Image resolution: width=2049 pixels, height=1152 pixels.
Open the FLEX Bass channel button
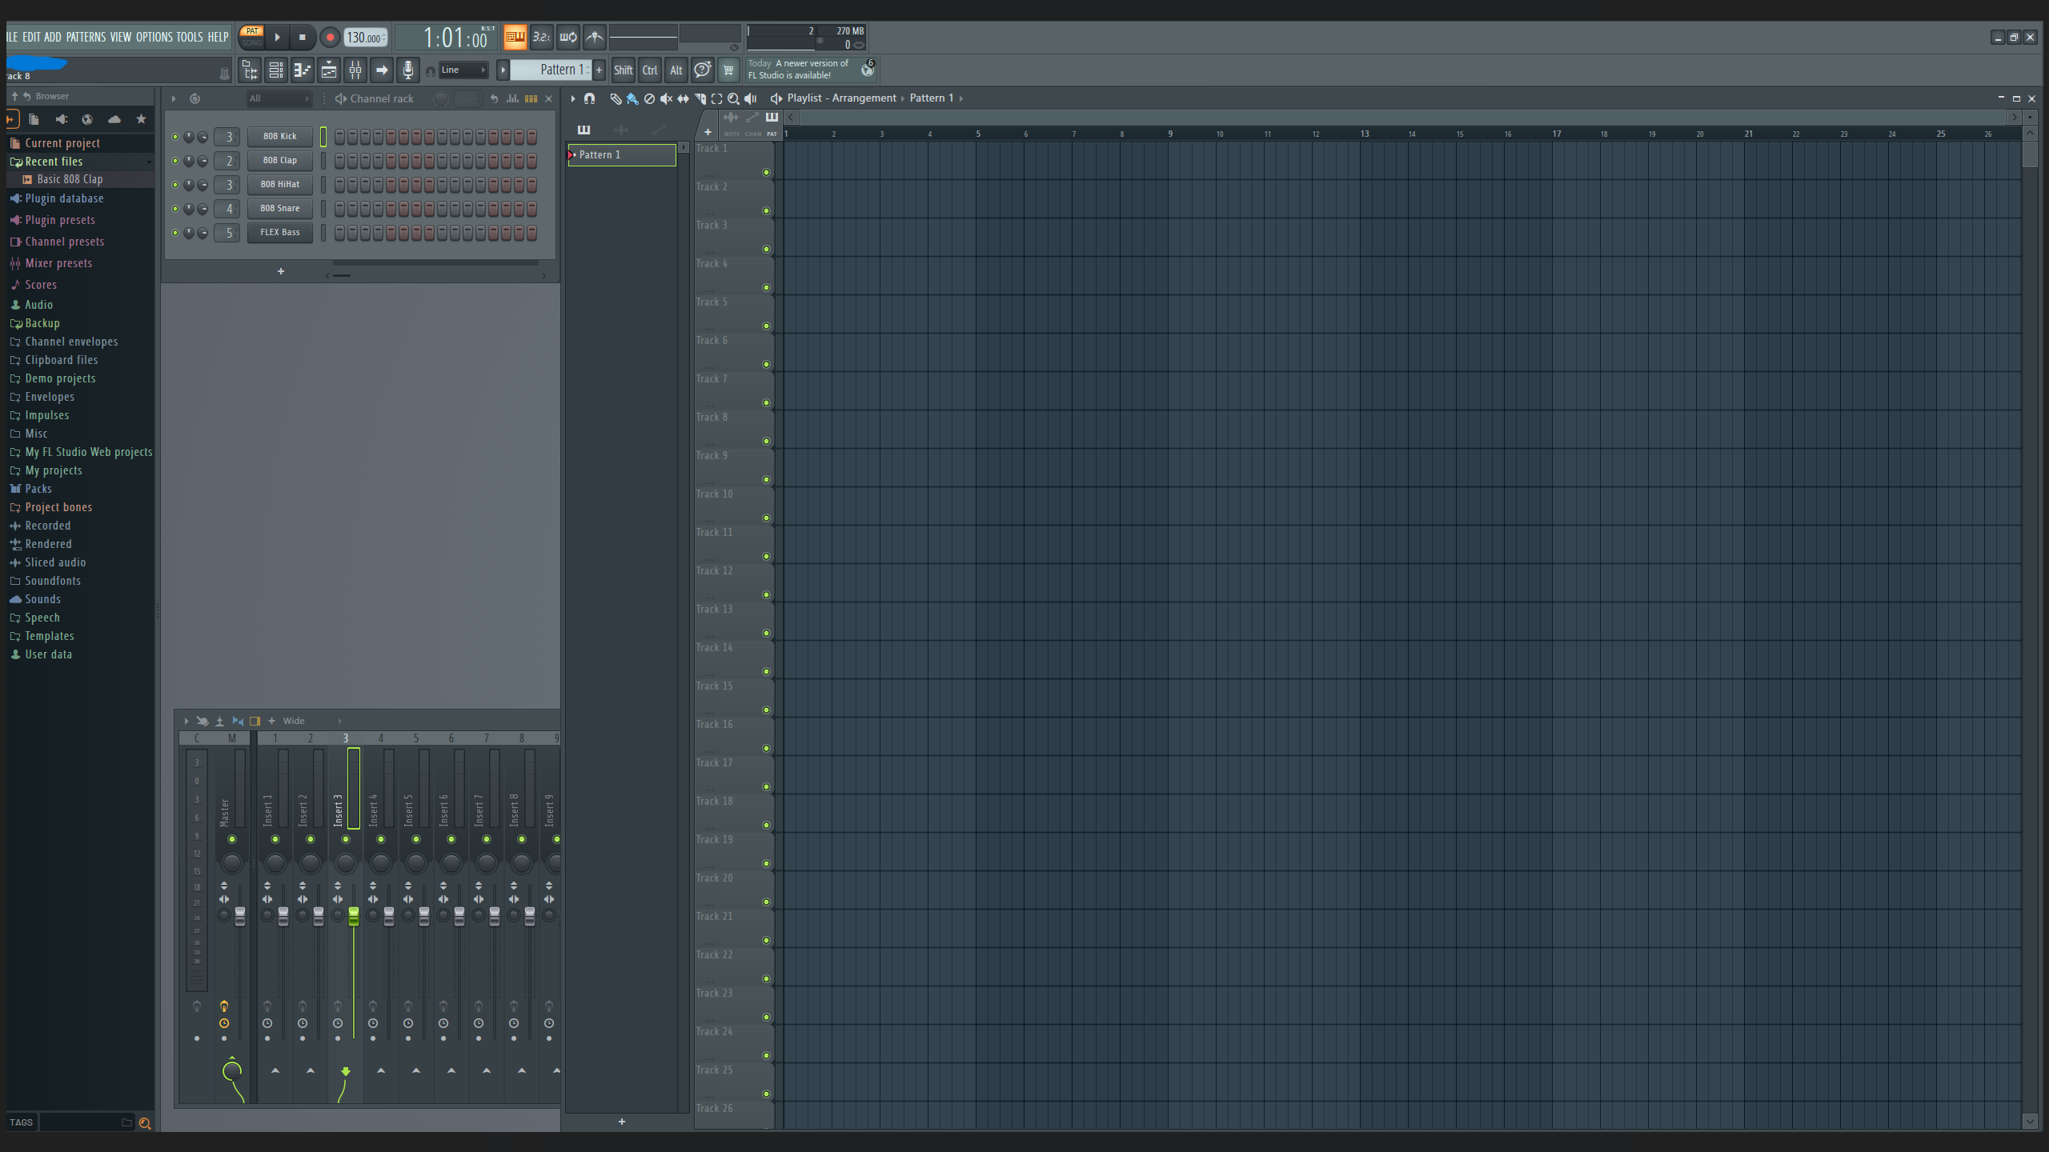click(x=280, y=233)
